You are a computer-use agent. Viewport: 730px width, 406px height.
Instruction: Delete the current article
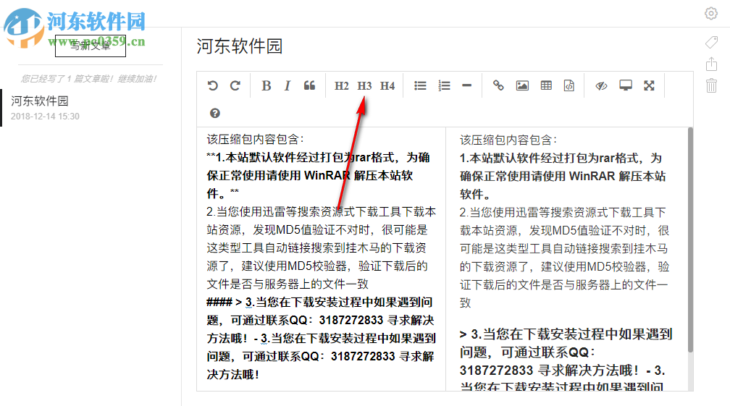point(711,85)
